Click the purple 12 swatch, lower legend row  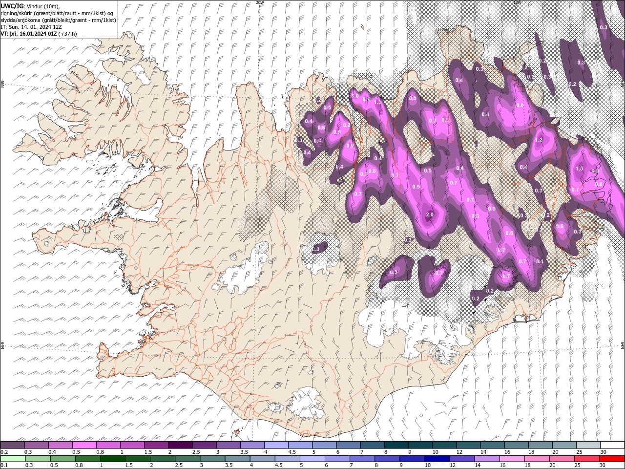point(462,459)
